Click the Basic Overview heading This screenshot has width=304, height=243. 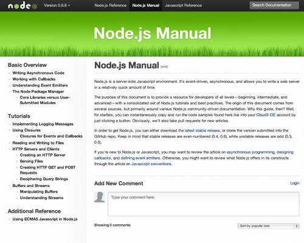(27, 65)
